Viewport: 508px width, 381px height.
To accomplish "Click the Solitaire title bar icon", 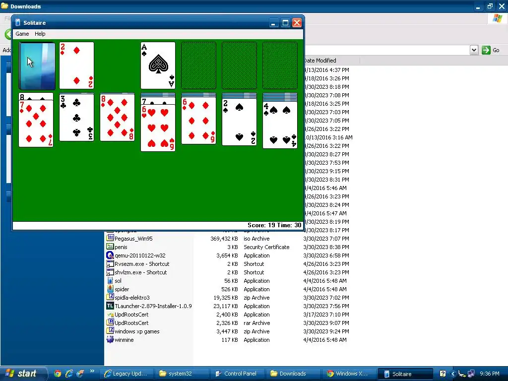I will pos(18,23).
